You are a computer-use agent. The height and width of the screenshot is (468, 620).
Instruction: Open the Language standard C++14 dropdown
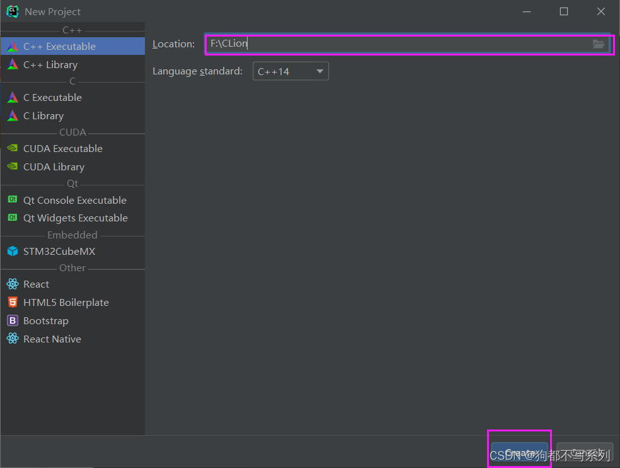click(290, 71)
